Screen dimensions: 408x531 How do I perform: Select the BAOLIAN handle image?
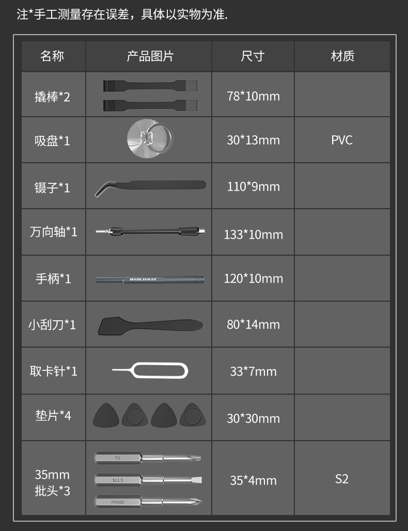click(x=149, y=279)
